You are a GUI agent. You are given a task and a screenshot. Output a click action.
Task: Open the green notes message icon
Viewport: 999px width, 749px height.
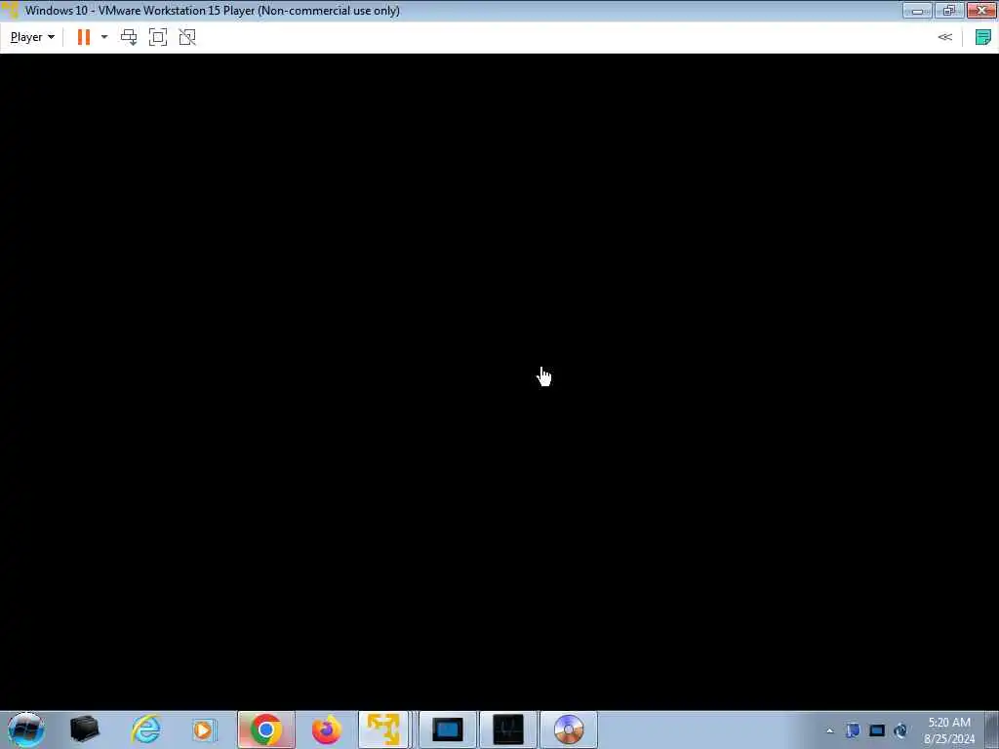(983, 37)
